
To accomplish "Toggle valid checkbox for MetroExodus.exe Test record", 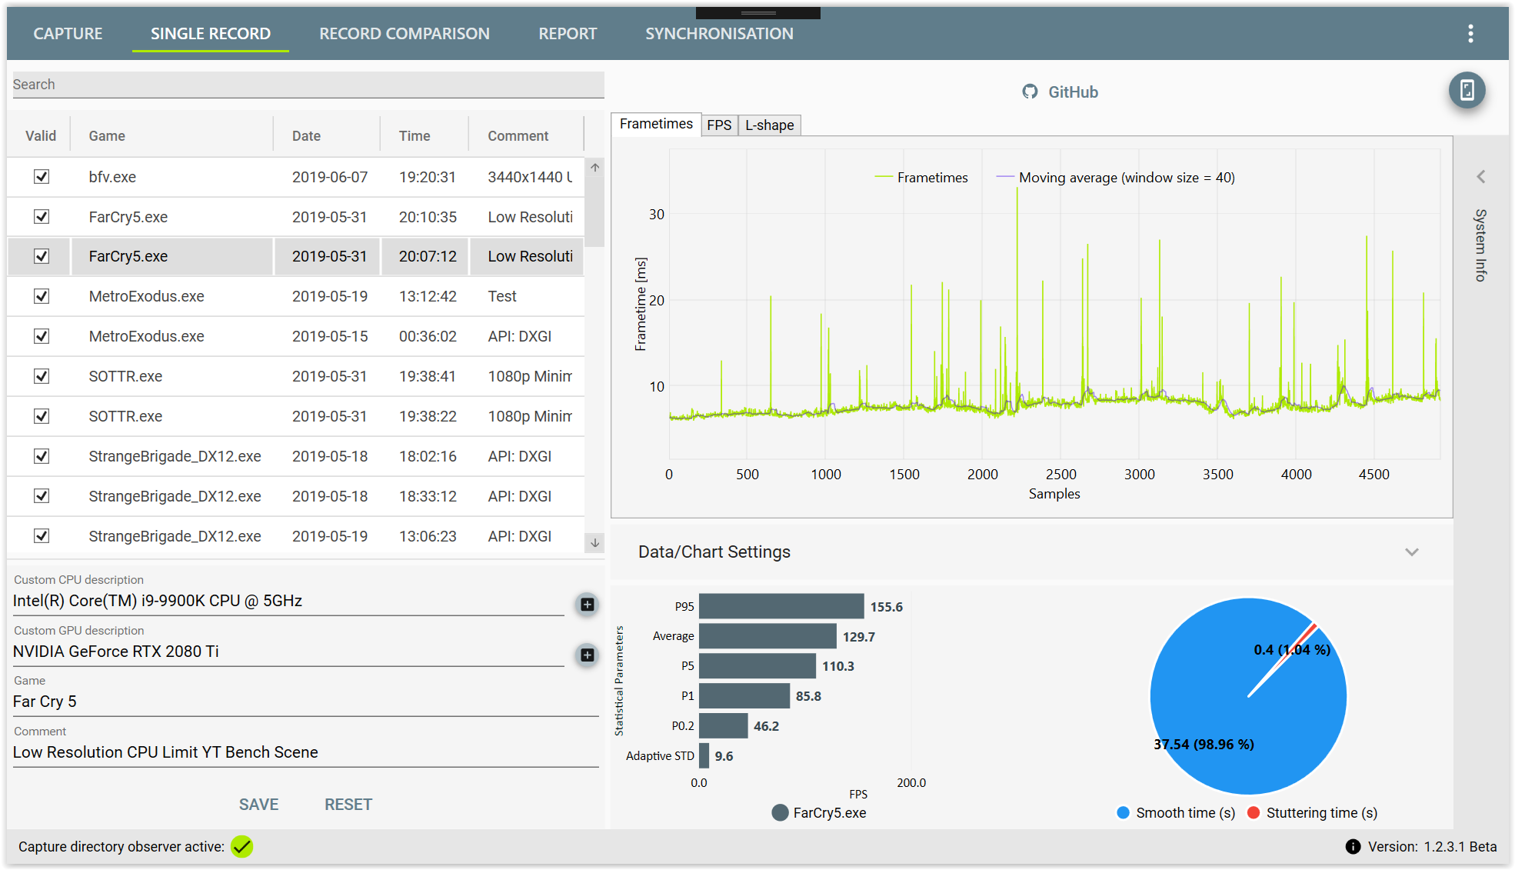I will (x=42, y=296).
